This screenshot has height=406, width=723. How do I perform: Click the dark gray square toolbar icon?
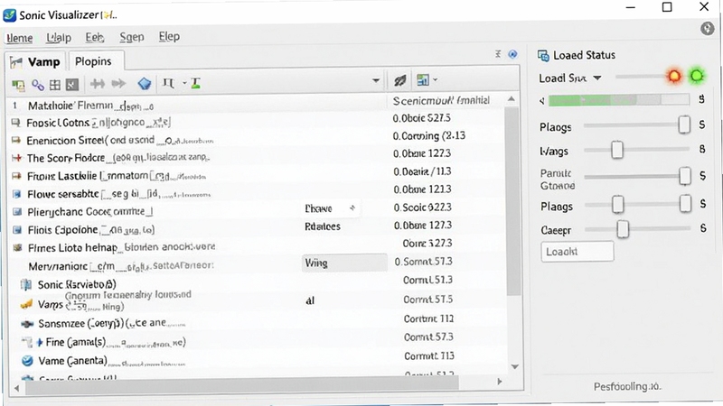[72, 85]
